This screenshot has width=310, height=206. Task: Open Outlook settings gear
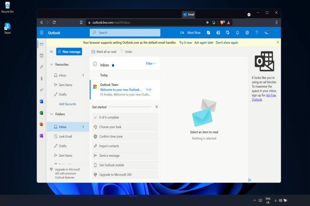(x=247, y=33)
